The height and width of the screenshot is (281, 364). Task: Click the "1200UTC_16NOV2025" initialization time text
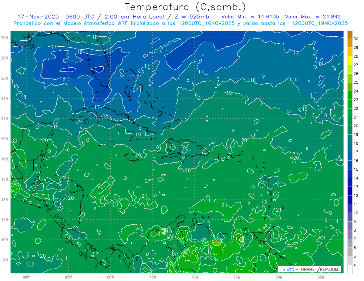[x=204, y=23]
